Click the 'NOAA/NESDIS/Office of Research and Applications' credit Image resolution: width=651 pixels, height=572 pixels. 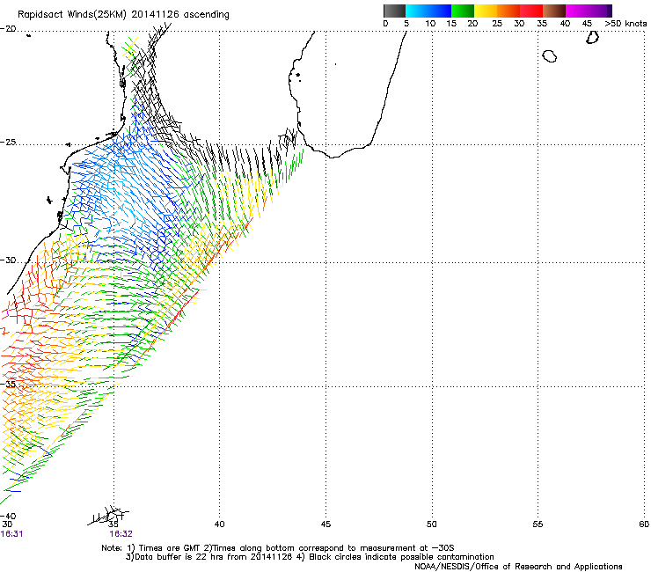point(518,567)
